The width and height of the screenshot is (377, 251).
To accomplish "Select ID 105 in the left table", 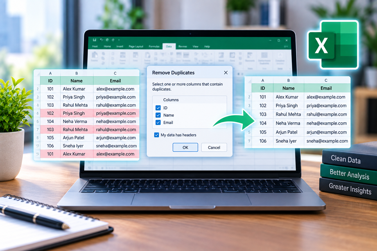I will coord(50,138).
